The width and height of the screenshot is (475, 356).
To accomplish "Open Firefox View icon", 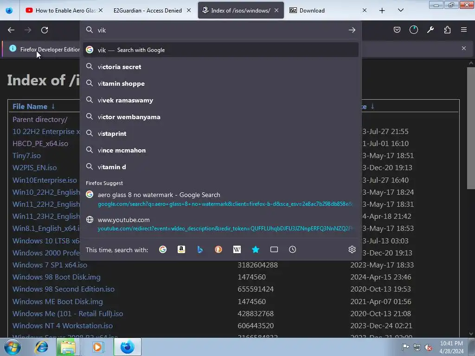I will tap(9, 10).
